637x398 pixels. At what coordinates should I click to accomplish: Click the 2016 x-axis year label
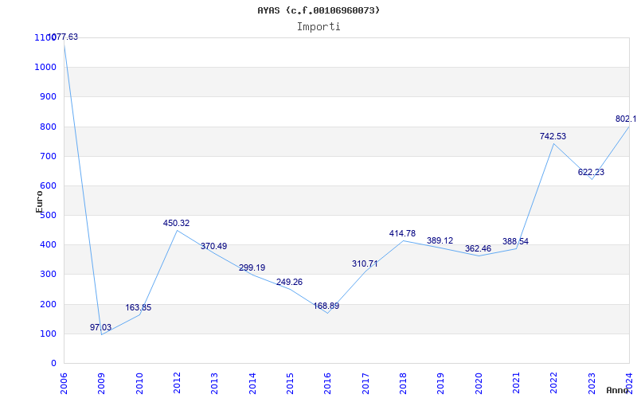tap(327, 384)
